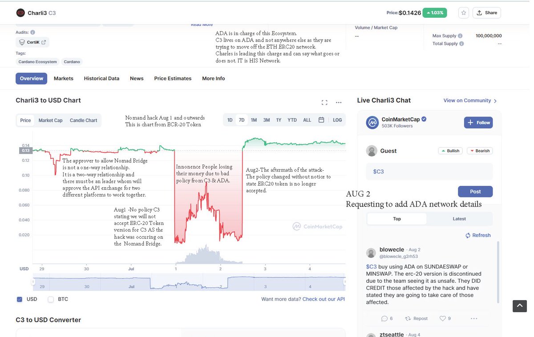
Task: Open the Max Supply info icon
Action: point(460,36)
